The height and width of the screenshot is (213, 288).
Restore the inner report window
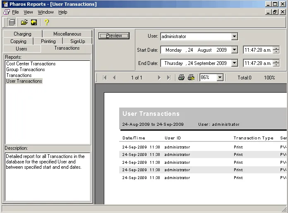pos(275,12)
